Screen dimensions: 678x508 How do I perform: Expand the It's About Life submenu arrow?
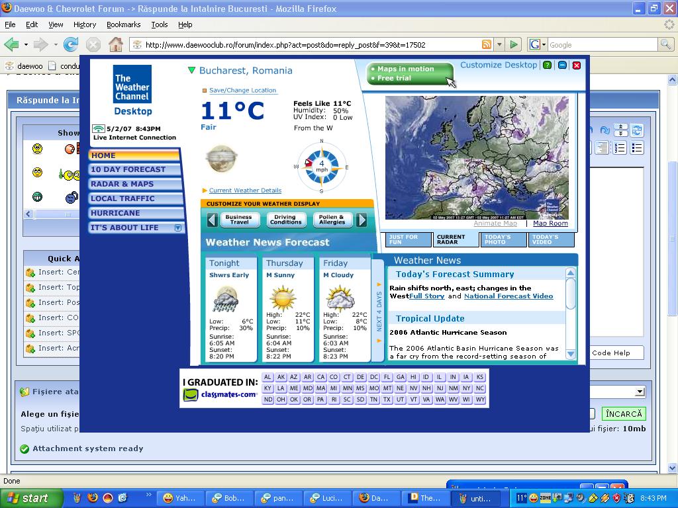click(177, 228)
